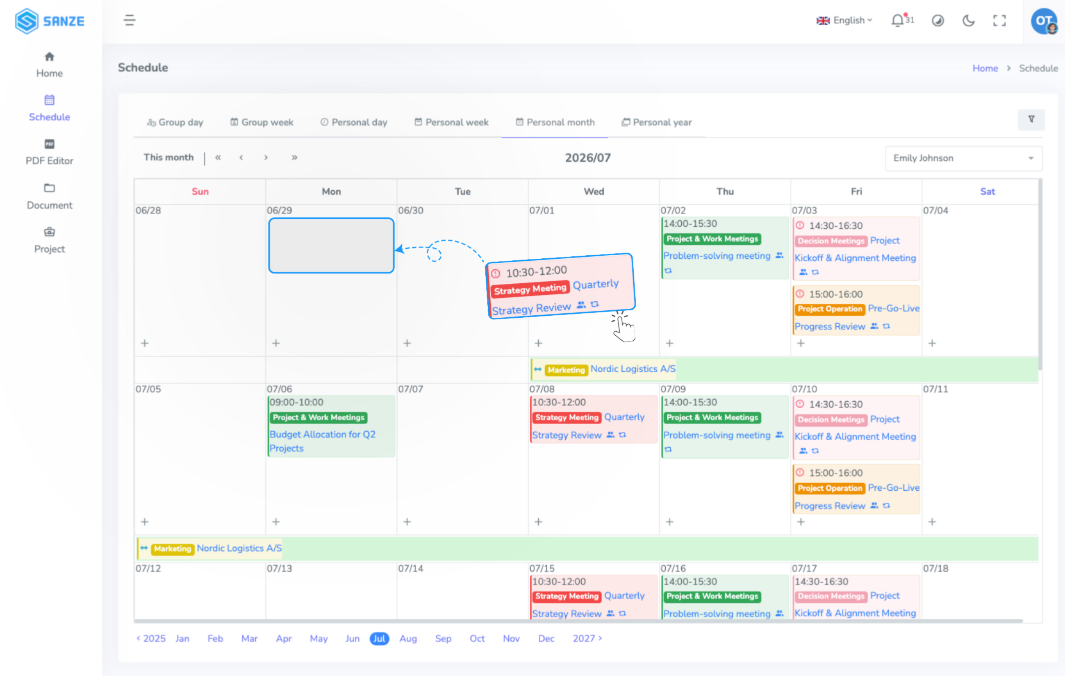Toggle dark mode moon icon
Screen dimensions: 1065x676
(969, 20)
